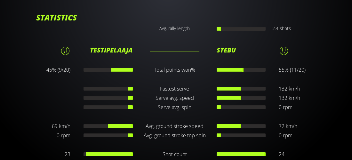Select the Avg. rally length label
Viewport: 352px width, 160px height.
174,28
